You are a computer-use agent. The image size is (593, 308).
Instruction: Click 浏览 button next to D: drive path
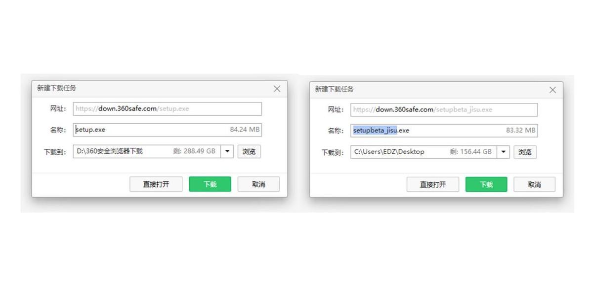pos(249,151)
